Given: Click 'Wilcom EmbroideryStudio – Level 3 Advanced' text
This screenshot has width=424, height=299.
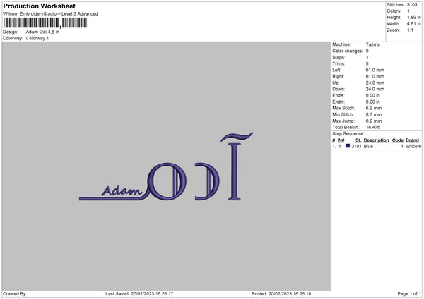Looking at the screenshot, I should click(50, 14).
